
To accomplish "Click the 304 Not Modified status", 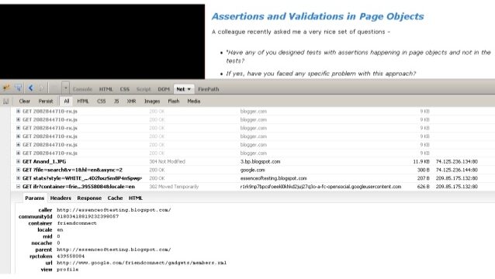I will (x=168, y=161).
